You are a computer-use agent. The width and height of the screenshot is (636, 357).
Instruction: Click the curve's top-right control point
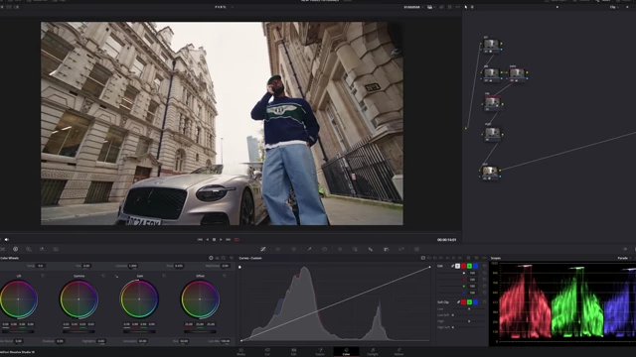(x=429, y=267)
